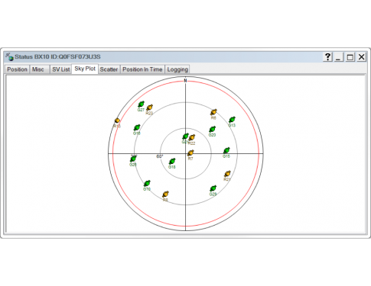Screen dimensions: 371x286
Task: Switch to the Logging tab
Action: point(177,69)
